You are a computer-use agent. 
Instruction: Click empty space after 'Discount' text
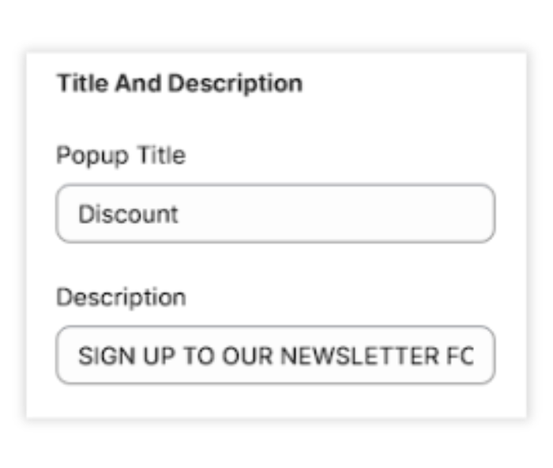point(332,213)
